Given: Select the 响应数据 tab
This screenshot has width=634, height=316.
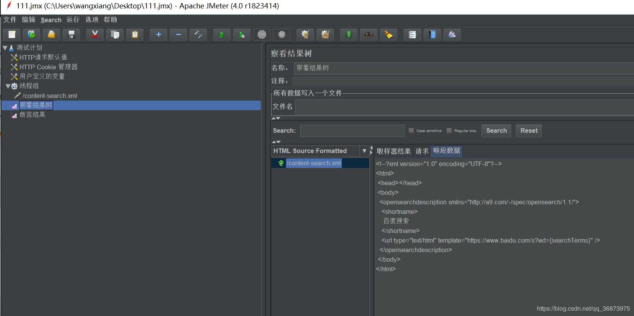Looking at the screenshot, I should click(x=447, y=151).
